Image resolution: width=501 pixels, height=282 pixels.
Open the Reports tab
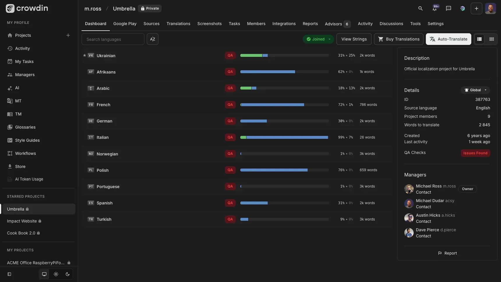(x=310, y=24)
